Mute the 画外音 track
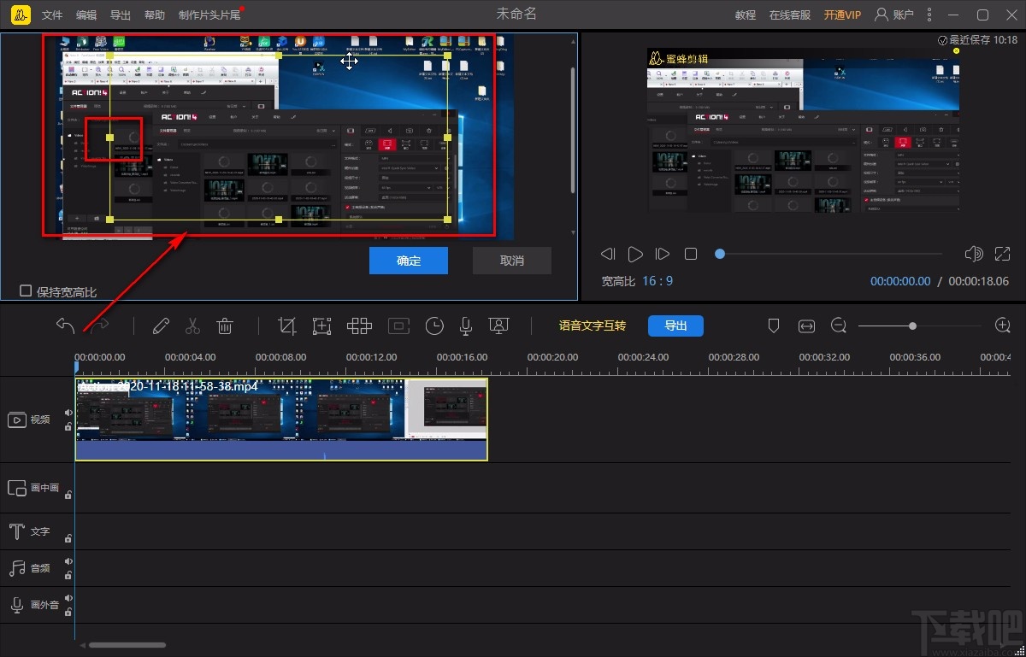Screen dimensions: 1026x657 [68, 598]
